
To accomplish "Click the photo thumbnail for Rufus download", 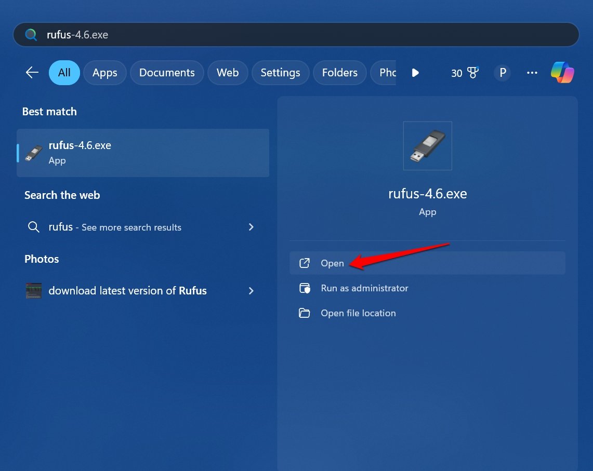I will (34, 291).
